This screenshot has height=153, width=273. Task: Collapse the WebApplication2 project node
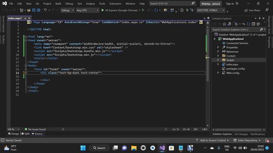(215, 39)
